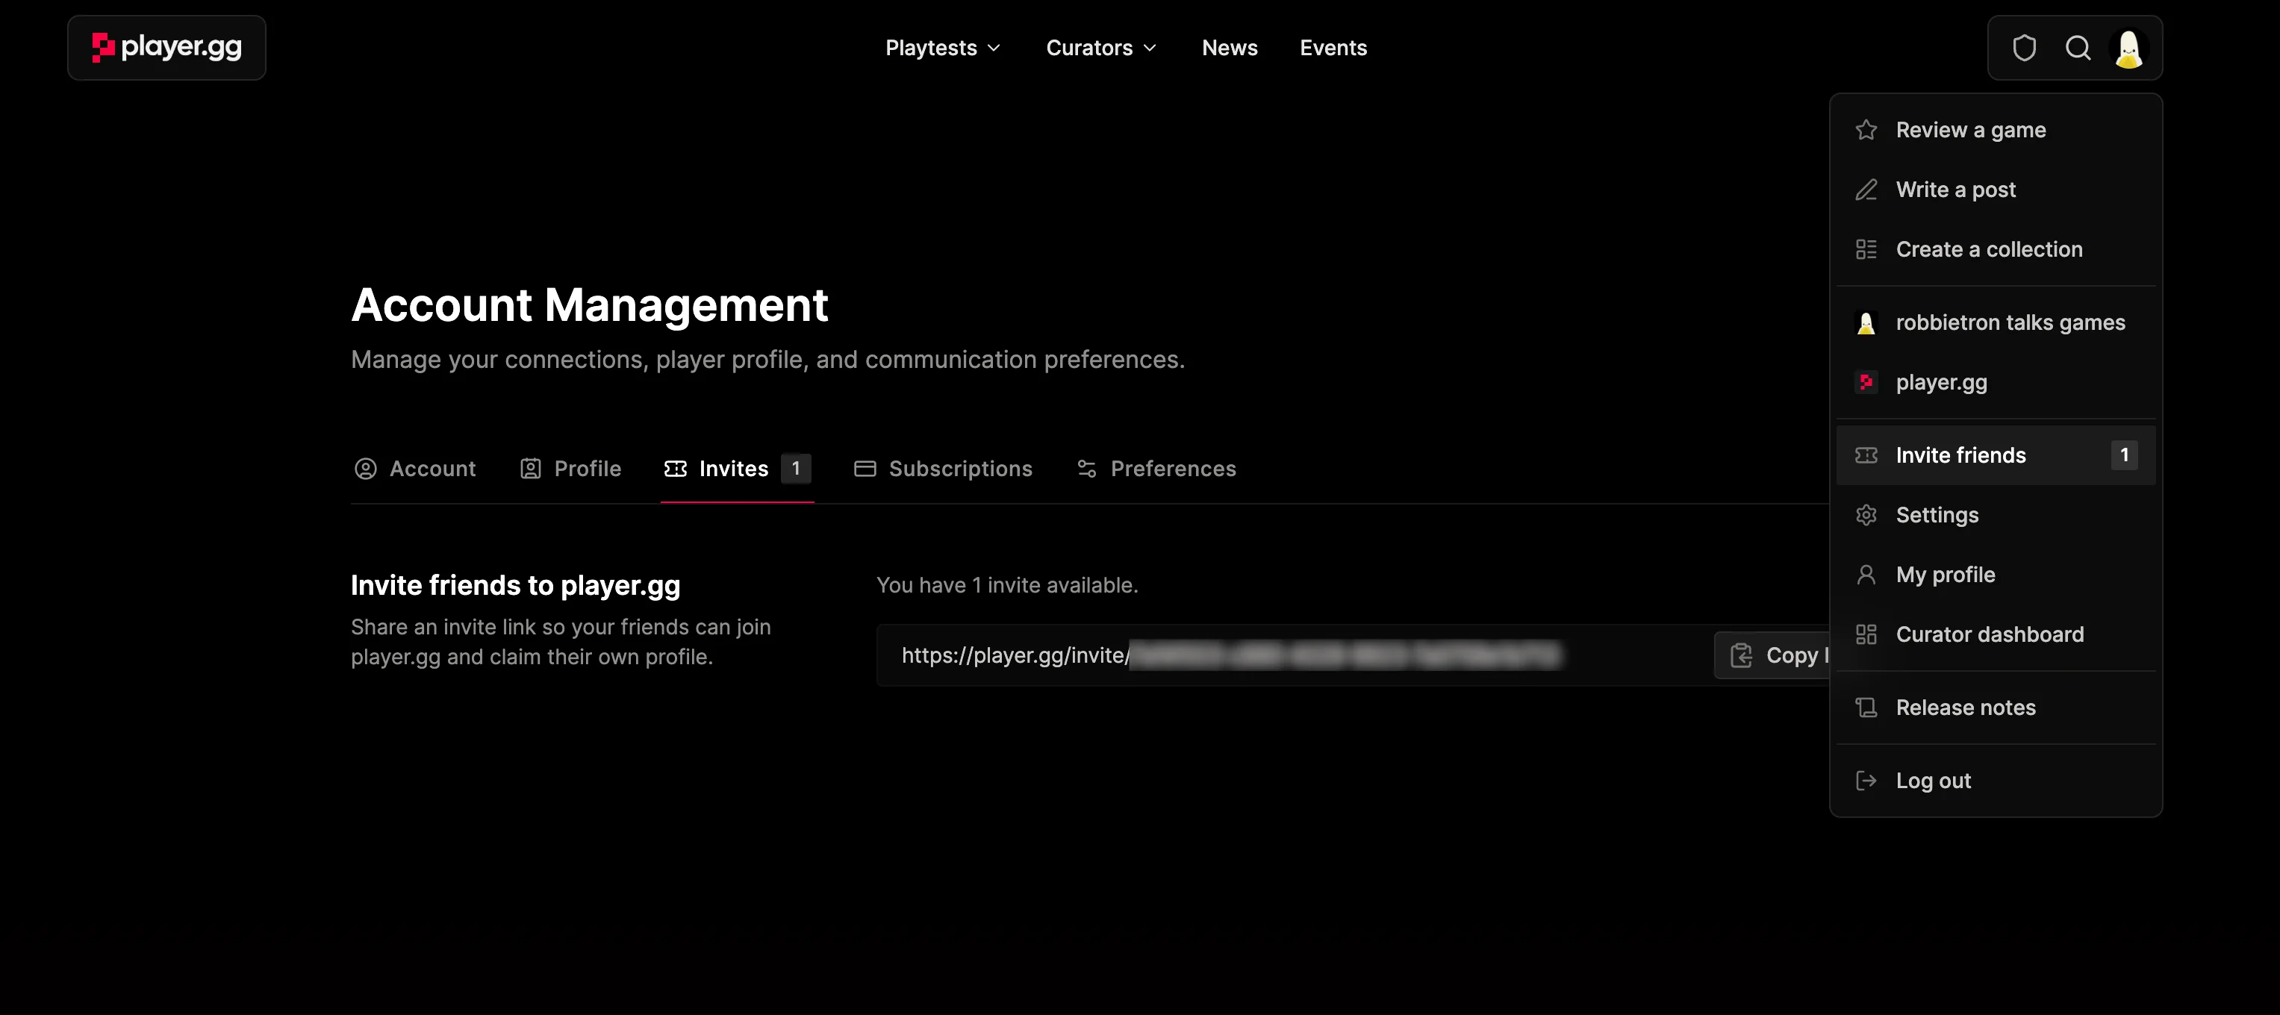This screenshot has width=2280, height=1015.
Task: Click the player.gg logo in header
Action: [166, 48]
